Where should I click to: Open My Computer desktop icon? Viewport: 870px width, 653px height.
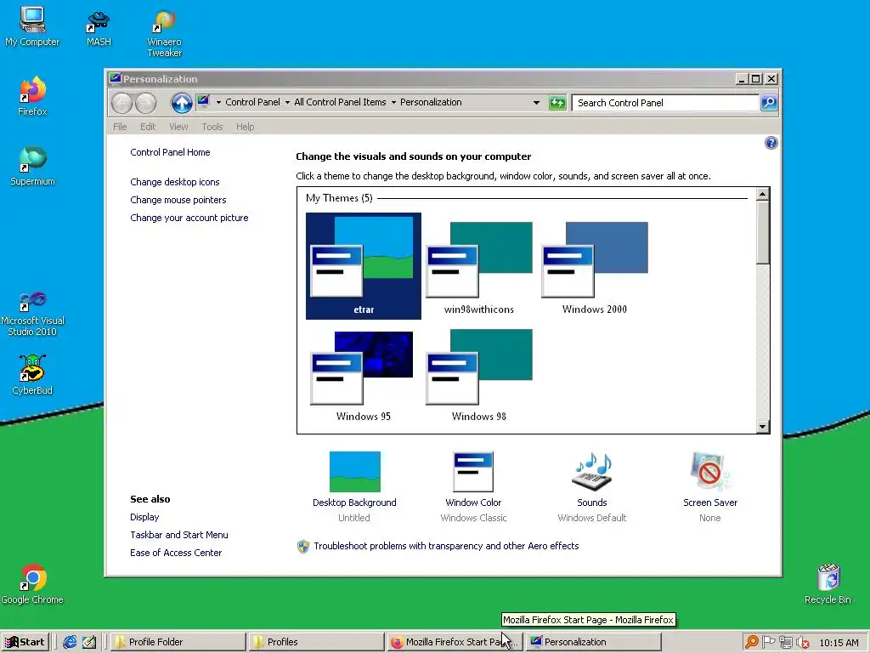tap(32, 26)
